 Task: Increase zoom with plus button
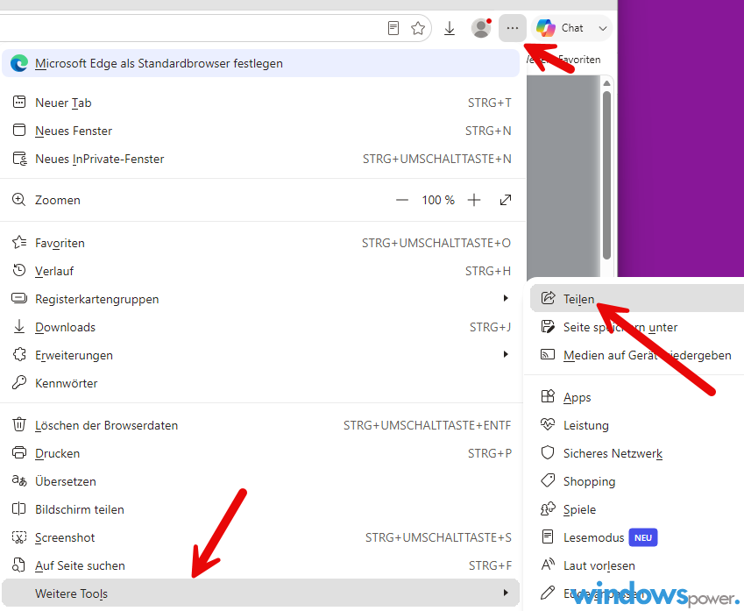(474, 200)
